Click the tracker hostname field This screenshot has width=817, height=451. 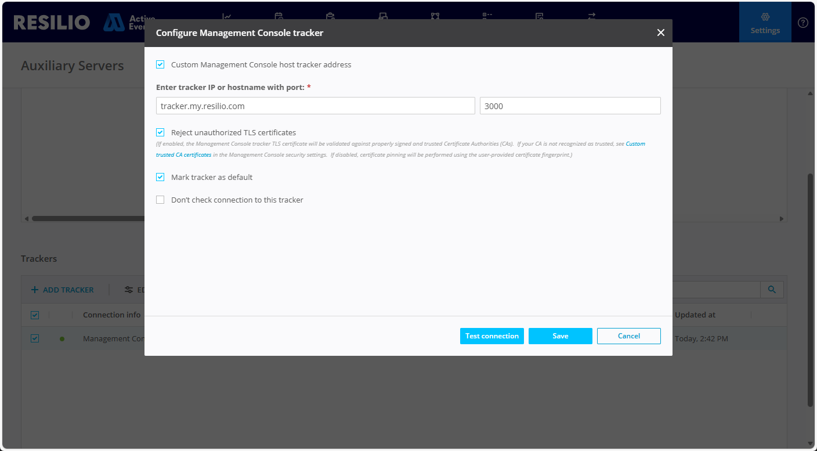316,106
